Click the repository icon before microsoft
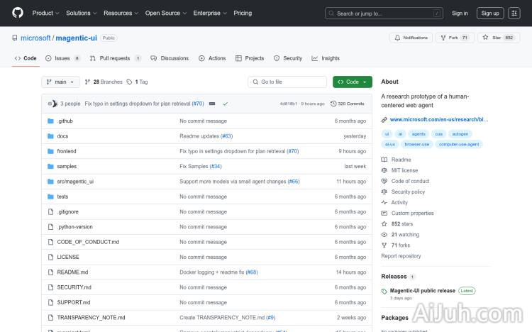Screen dimensions: 532x332 coord(15,38)
